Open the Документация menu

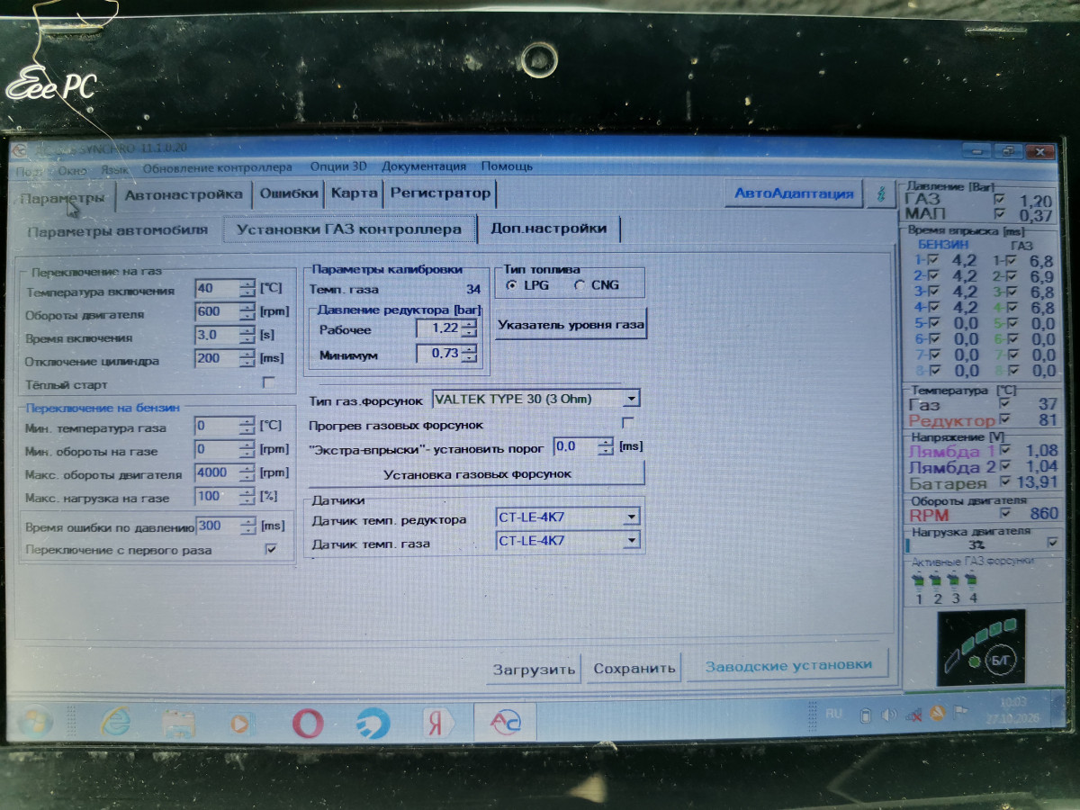pos(424,166)
